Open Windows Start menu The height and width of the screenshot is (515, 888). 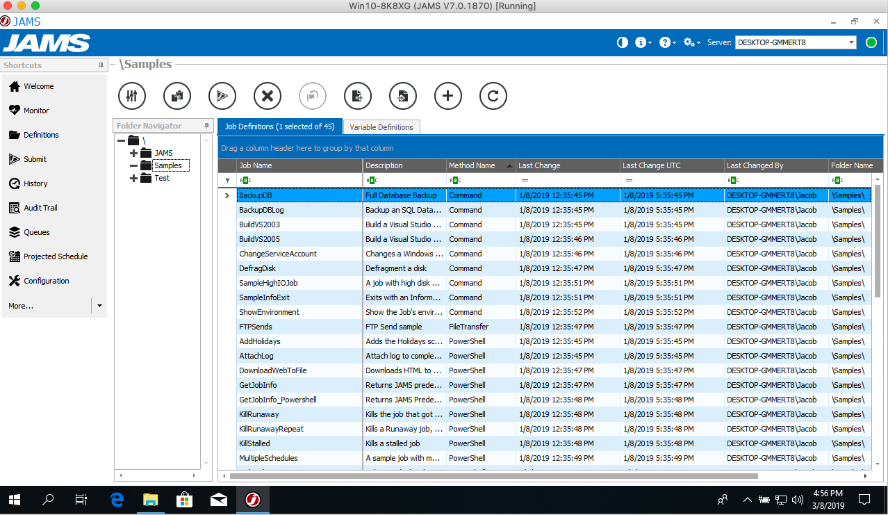(15, 499)
